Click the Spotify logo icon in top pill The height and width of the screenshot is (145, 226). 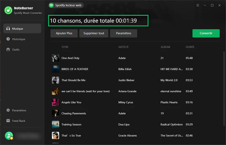click(x=51, y=5)
